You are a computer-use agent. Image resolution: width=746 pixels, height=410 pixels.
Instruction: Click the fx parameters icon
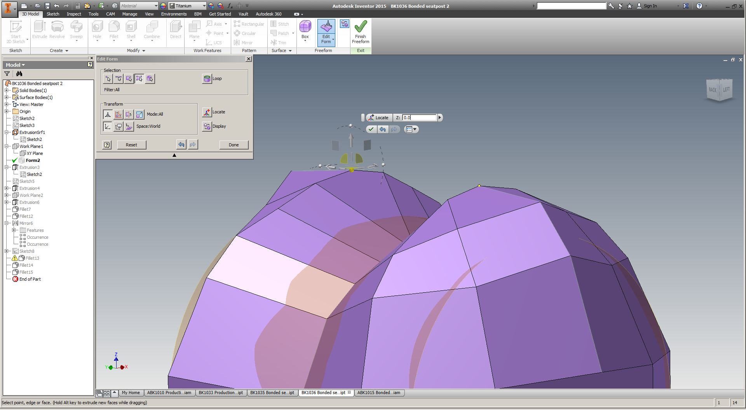coord(230,6)
